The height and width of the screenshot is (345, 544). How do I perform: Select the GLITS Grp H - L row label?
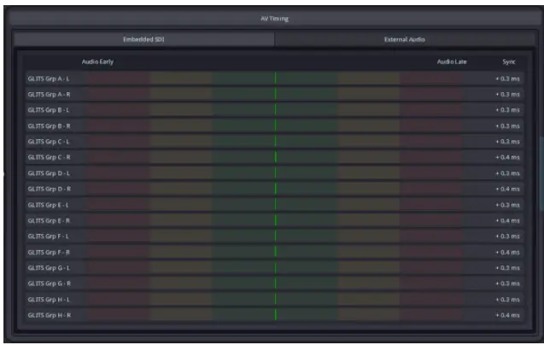(49, 299)
